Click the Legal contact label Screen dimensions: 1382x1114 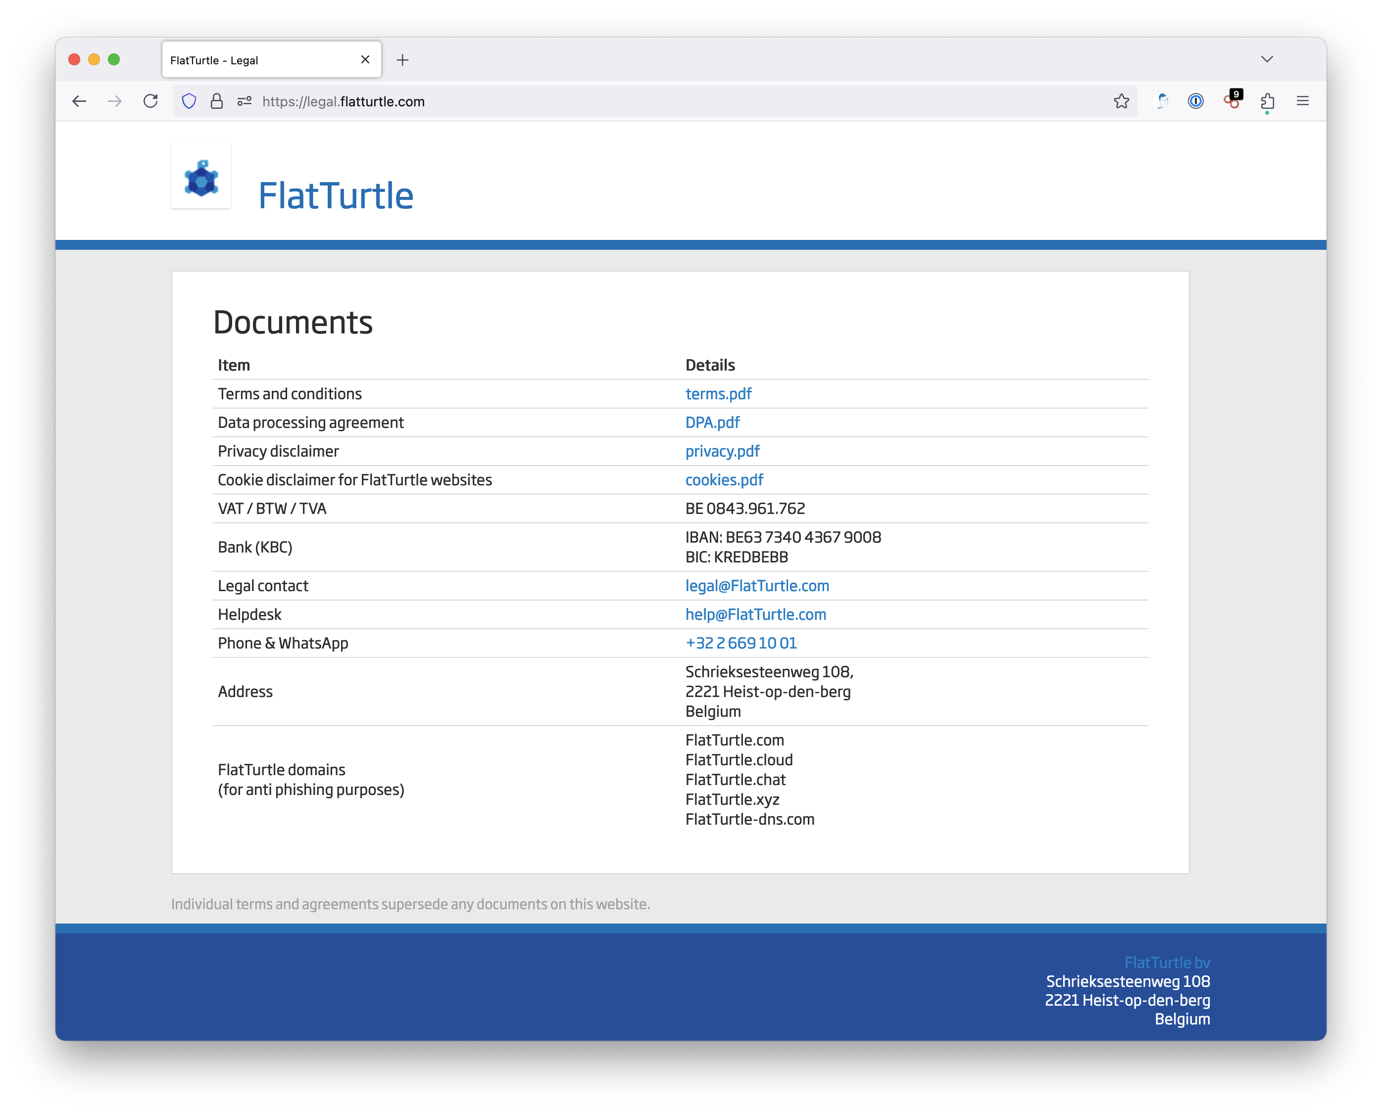(x=263, y=586)
